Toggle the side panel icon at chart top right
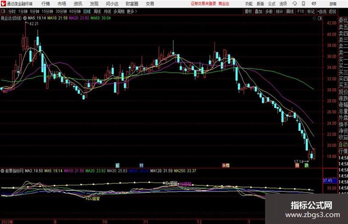This screenshot has width=348, height=224. coord(320,18)
